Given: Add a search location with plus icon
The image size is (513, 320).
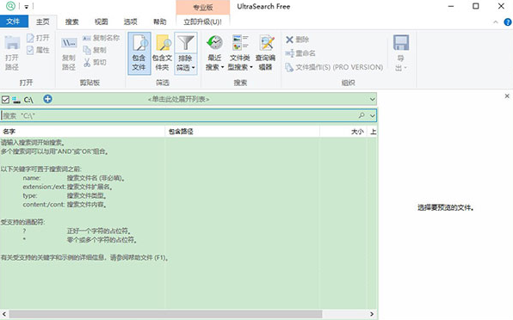Looking at the screenshot, I should coord(47,99).
